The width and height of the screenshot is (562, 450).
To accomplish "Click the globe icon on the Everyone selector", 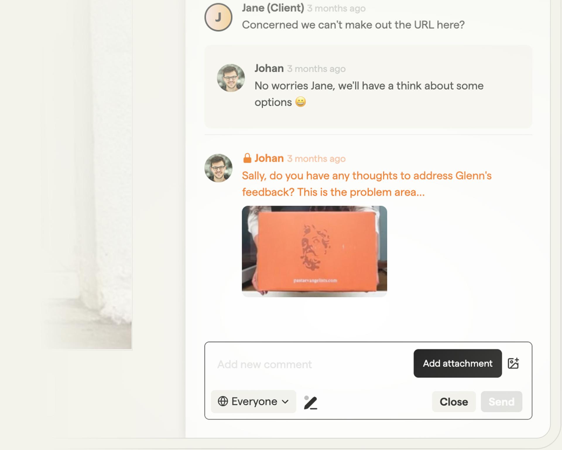I will coord(223,401).
